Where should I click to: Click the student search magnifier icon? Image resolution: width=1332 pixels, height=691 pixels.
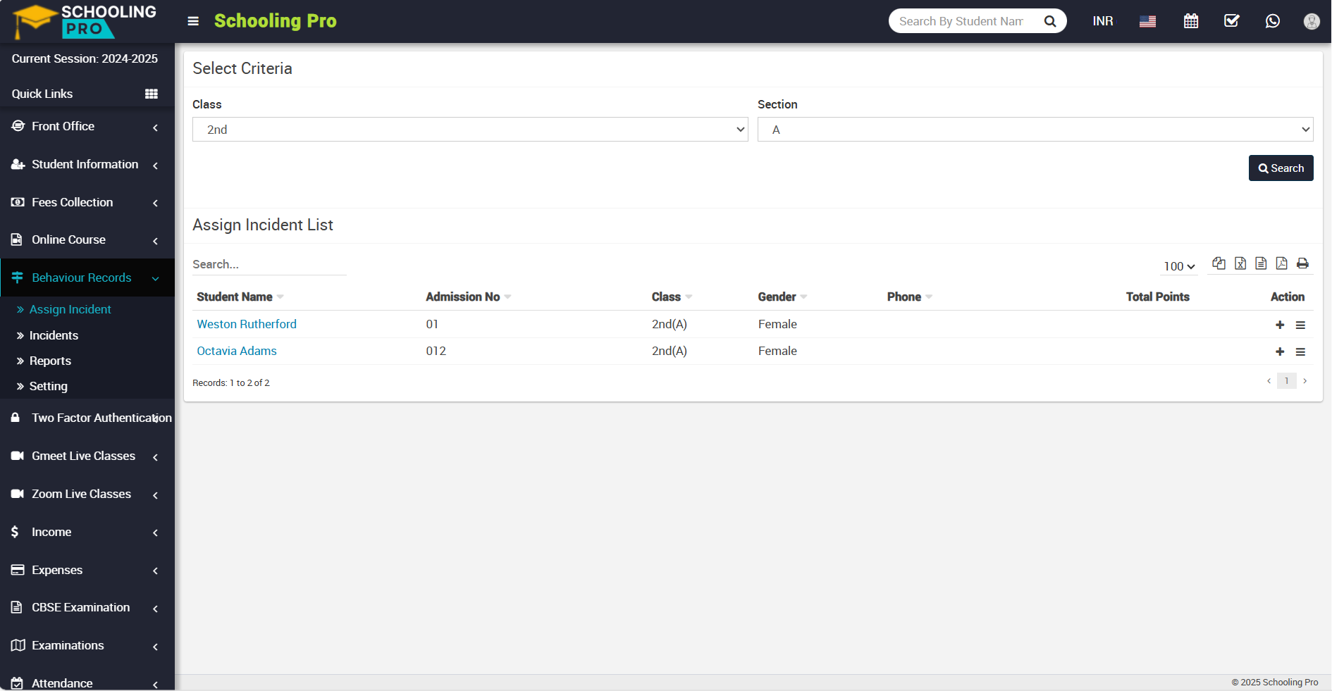pos(1050,21)
